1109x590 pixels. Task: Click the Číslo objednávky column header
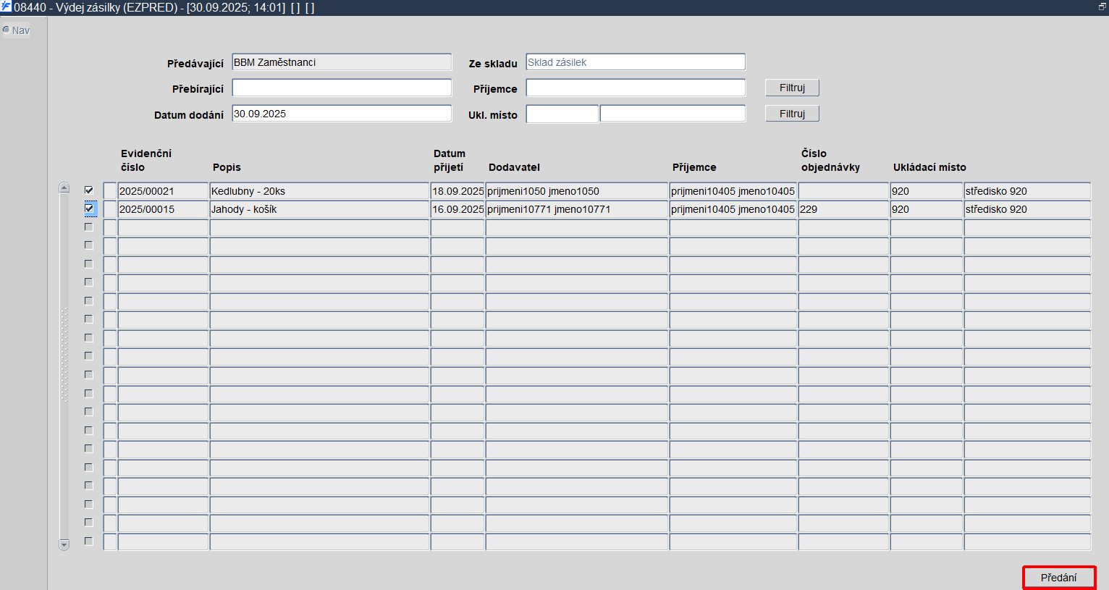click(830, 160)
